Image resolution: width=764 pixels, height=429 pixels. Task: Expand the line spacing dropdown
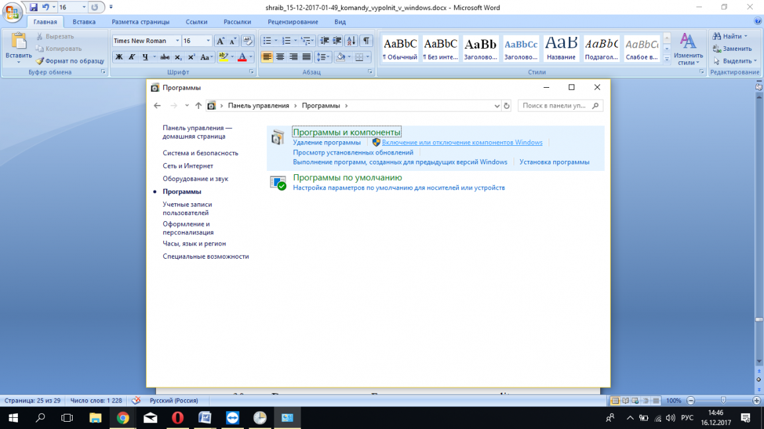coord(329,57)
